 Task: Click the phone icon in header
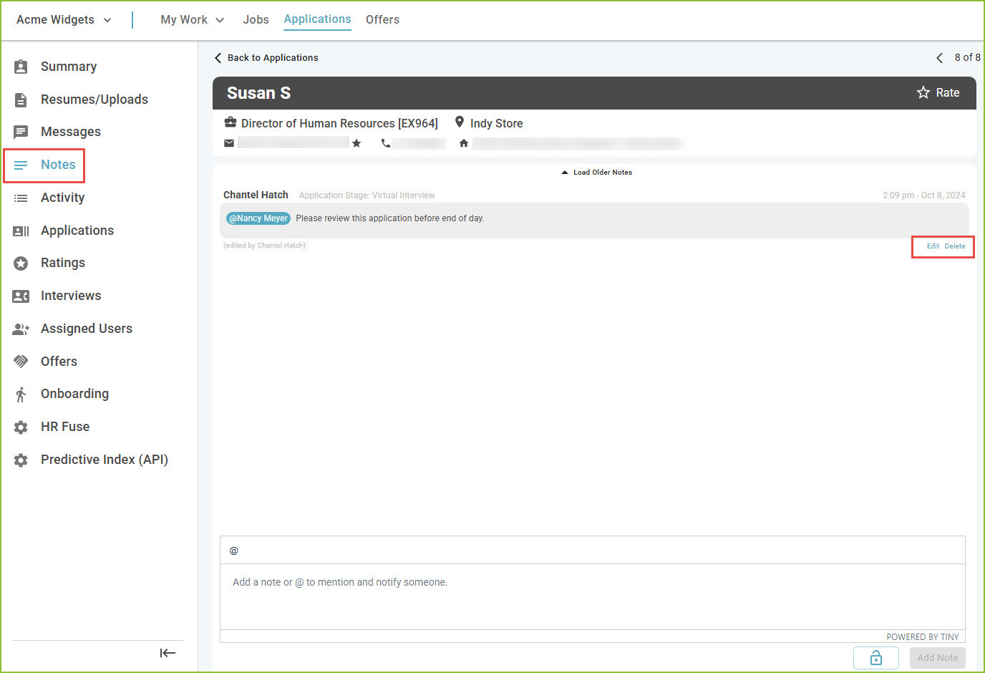(386, 143)
